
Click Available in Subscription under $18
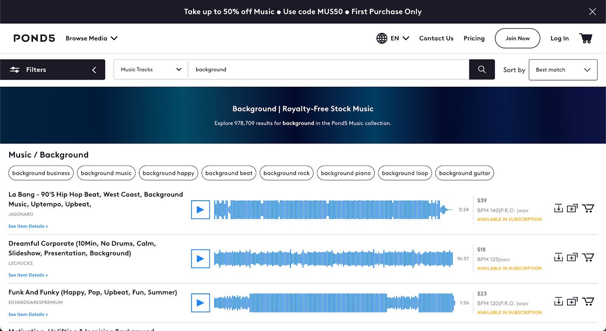click(509, 268)
